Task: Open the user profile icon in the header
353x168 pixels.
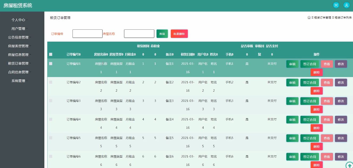Action: point(346,5)
